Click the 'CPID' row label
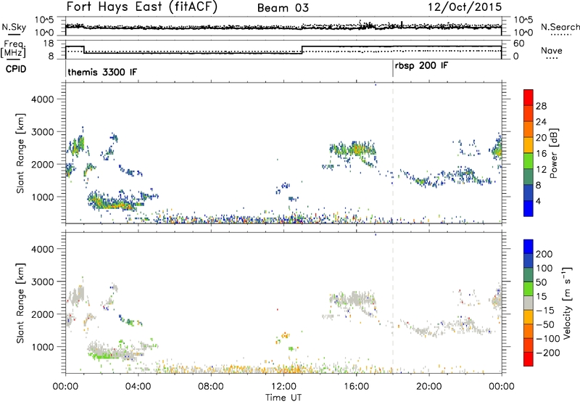 (16, 69)
